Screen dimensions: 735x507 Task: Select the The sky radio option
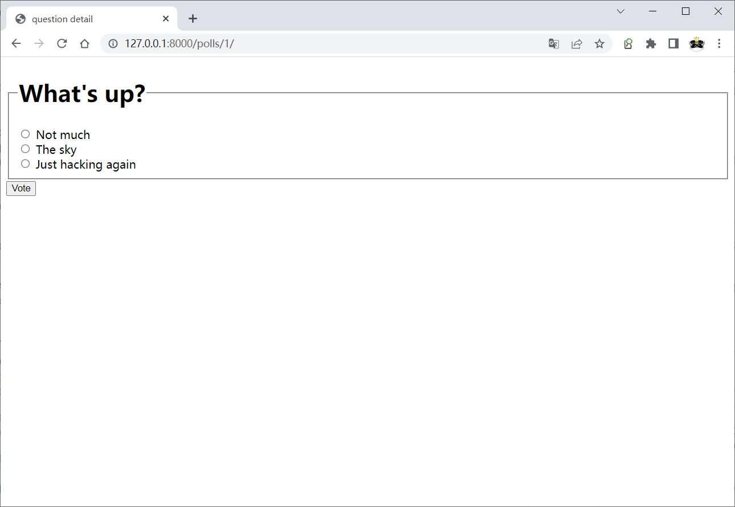point(25,149)
